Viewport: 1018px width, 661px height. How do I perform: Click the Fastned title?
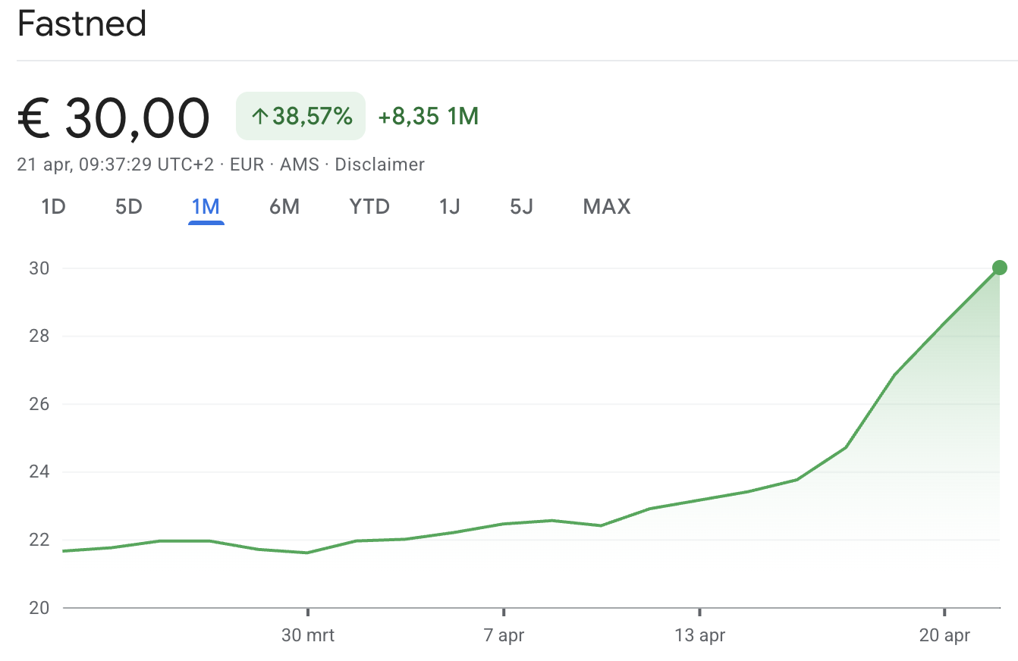pos(82,24)
